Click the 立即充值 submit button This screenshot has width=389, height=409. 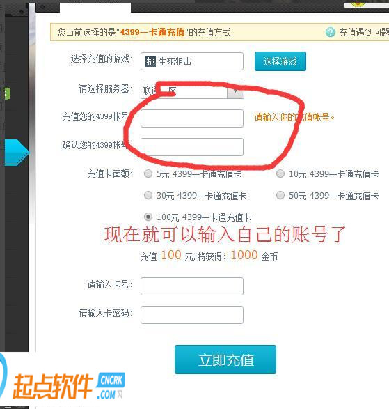(225, 360)
